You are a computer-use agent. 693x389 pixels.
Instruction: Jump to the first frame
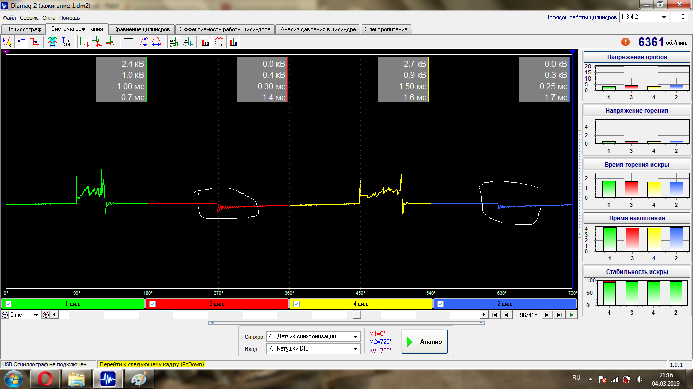point(494,315)
